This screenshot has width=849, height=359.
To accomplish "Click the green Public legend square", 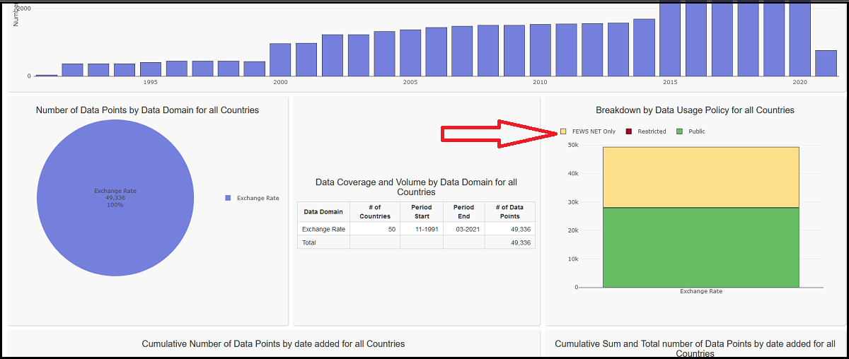I will [680, 131].
